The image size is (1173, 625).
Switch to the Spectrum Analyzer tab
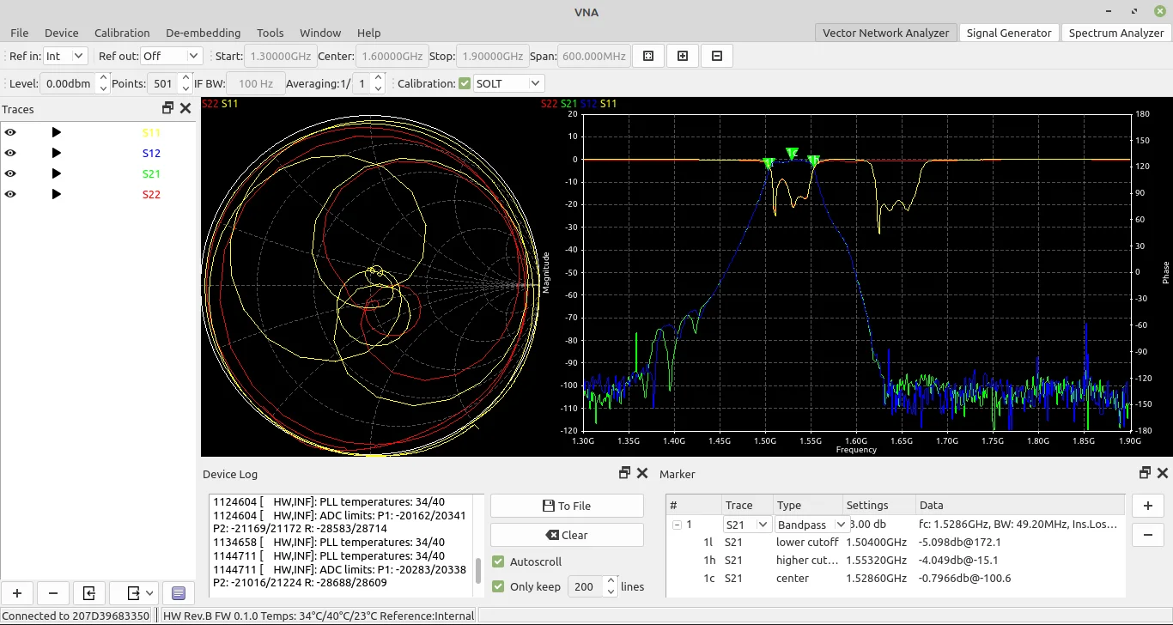pos(1116,33)
